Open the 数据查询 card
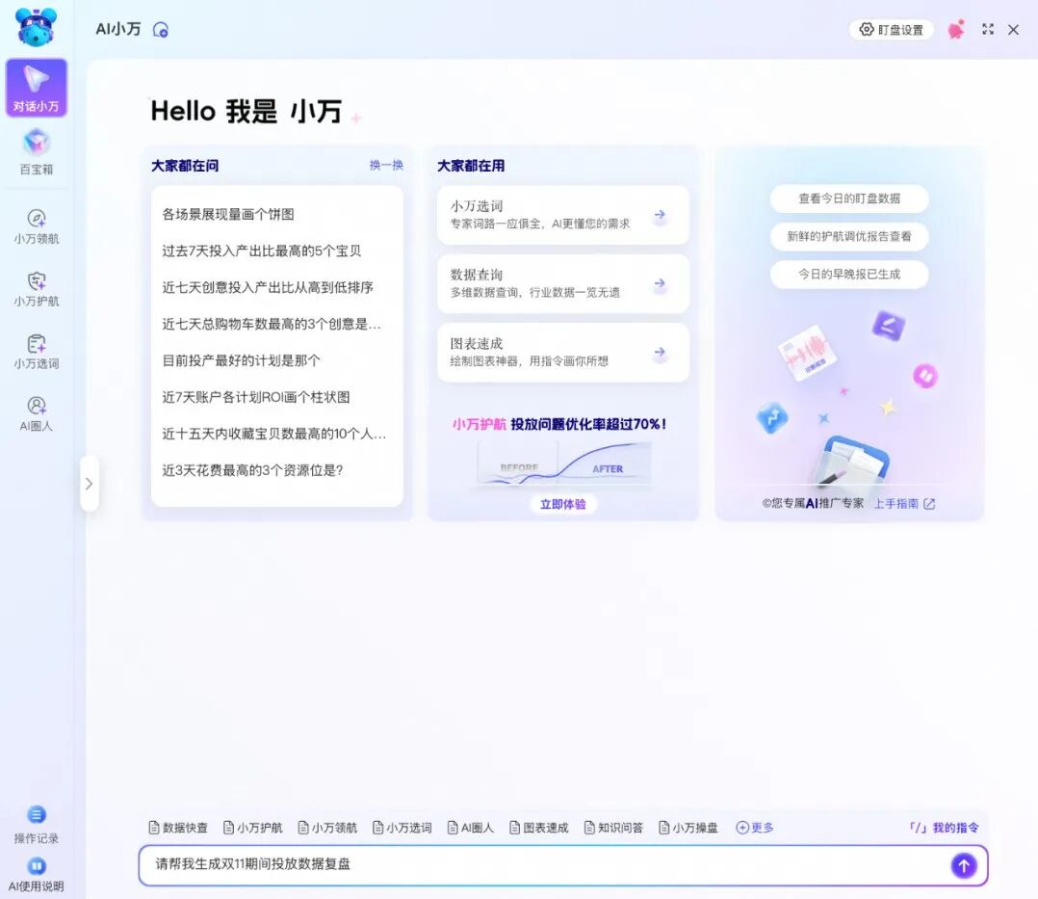Image resolution: width=1038 pixels, height=899 pixels. 563,283
